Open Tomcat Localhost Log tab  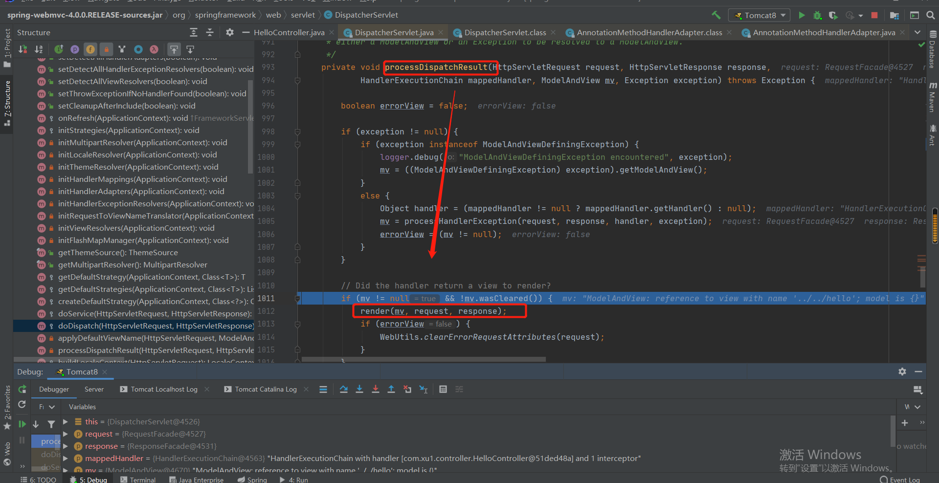coord(164,389)
